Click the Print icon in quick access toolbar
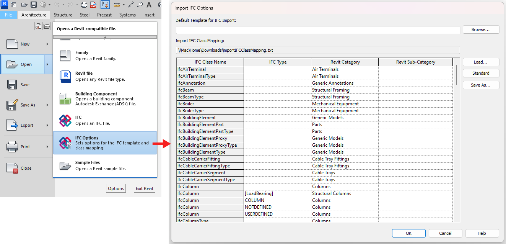This screenshot has width=506, height=244. 84,5
